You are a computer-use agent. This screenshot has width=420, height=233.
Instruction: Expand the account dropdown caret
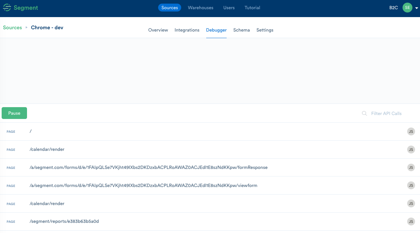click(x=416, y=8)
